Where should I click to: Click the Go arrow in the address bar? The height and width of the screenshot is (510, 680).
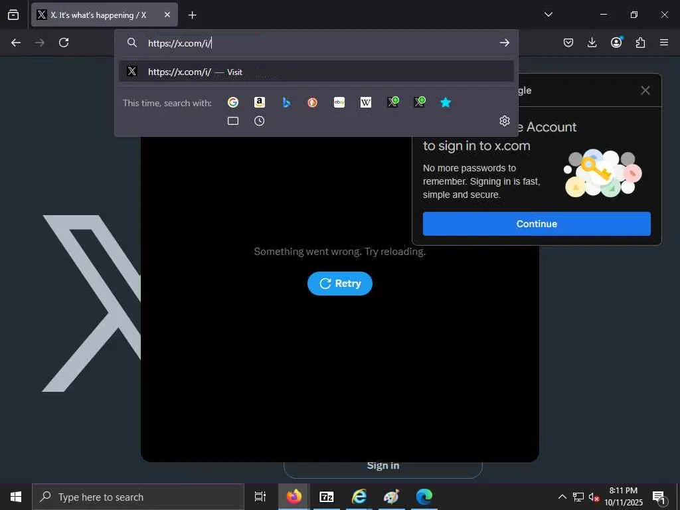tap(505, 42)
